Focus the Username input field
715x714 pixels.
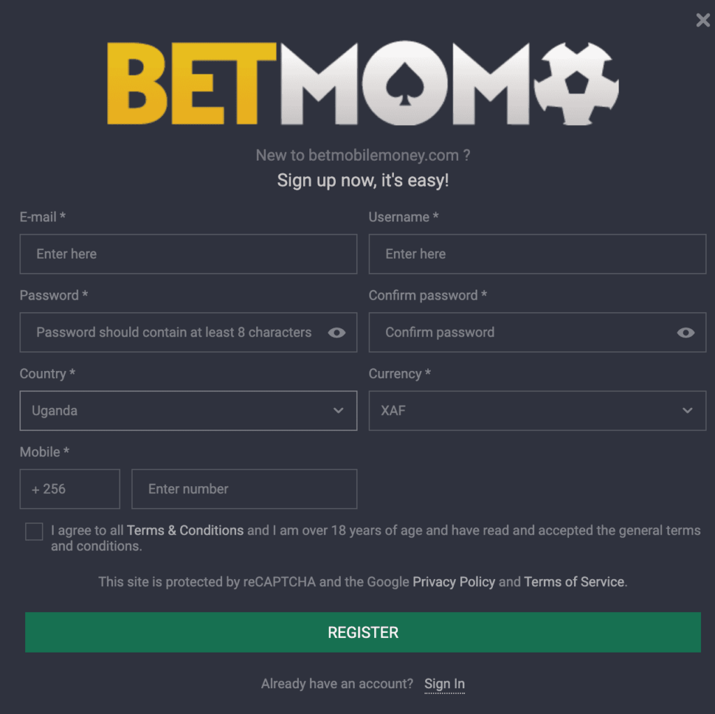537,254
